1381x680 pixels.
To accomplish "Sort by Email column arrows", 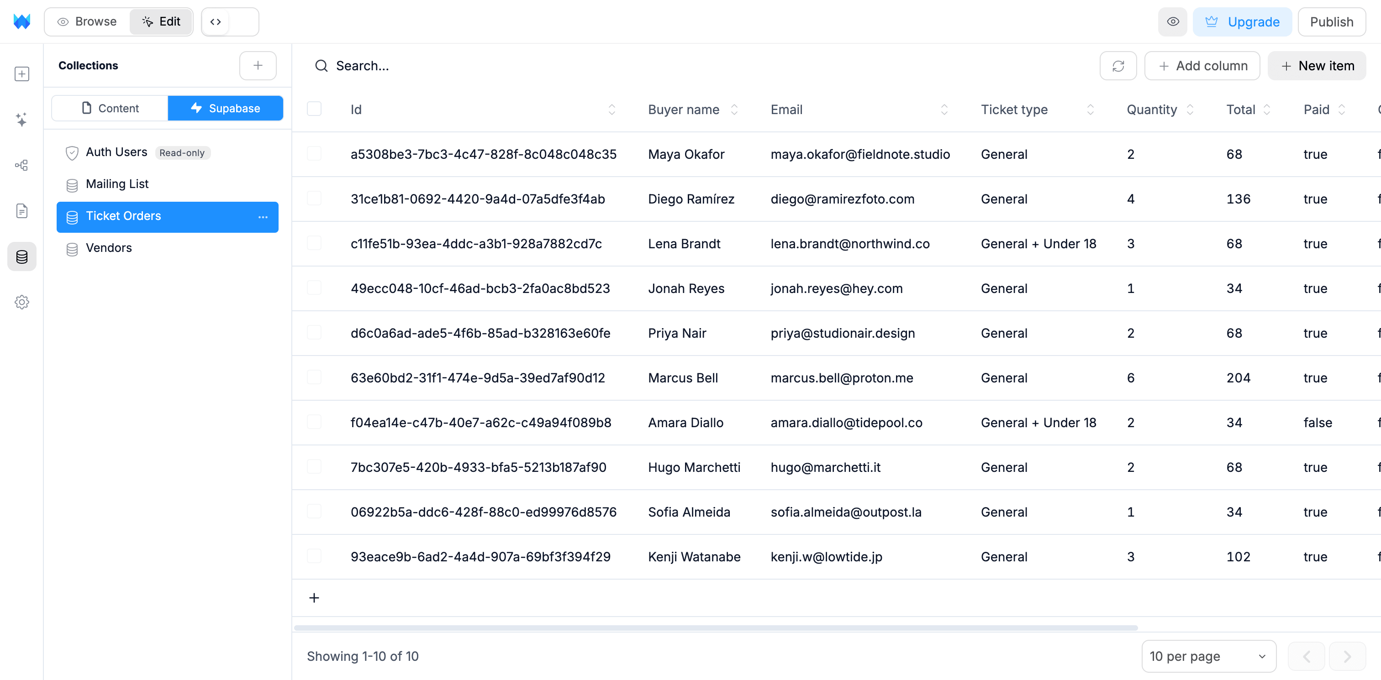I will click(944, 110).
